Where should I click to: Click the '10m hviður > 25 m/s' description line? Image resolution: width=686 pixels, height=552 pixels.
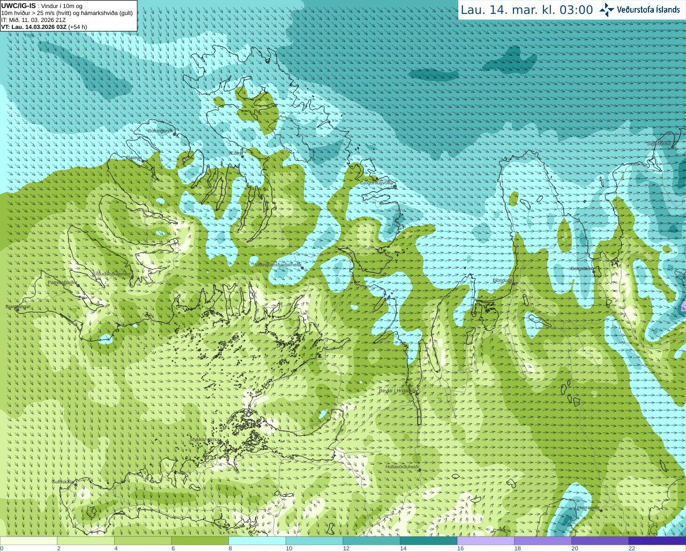66,13
